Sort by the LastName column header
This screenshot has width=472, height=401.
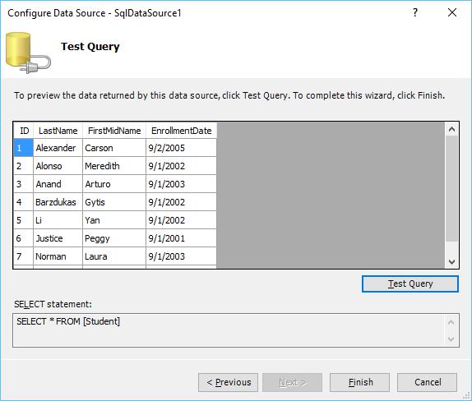(x=58, y=131)
